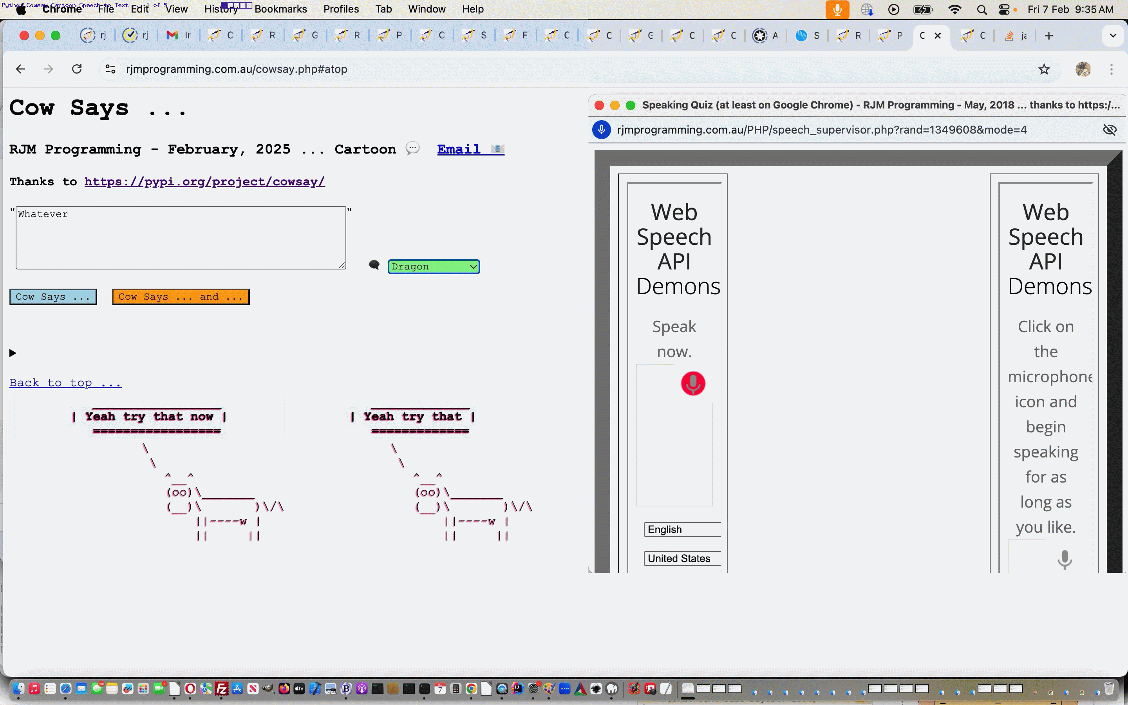Expand the tab search chevron

tap(1113, 35)
